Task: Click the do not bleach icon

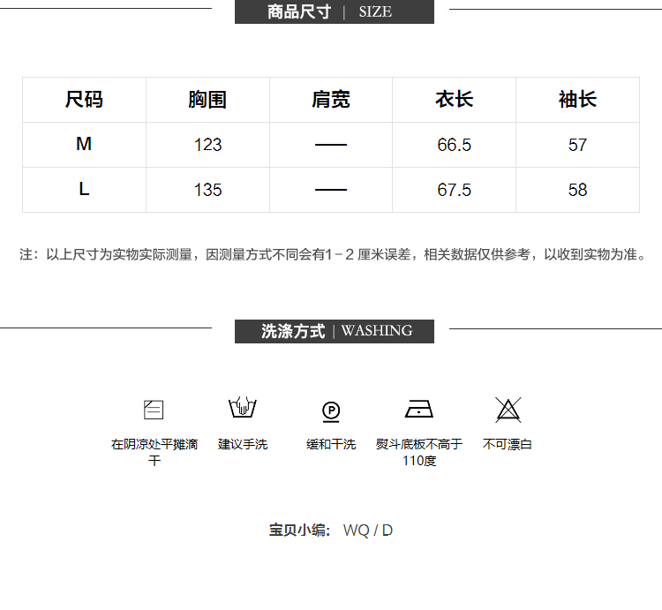Action: click(x=508, y=410)
